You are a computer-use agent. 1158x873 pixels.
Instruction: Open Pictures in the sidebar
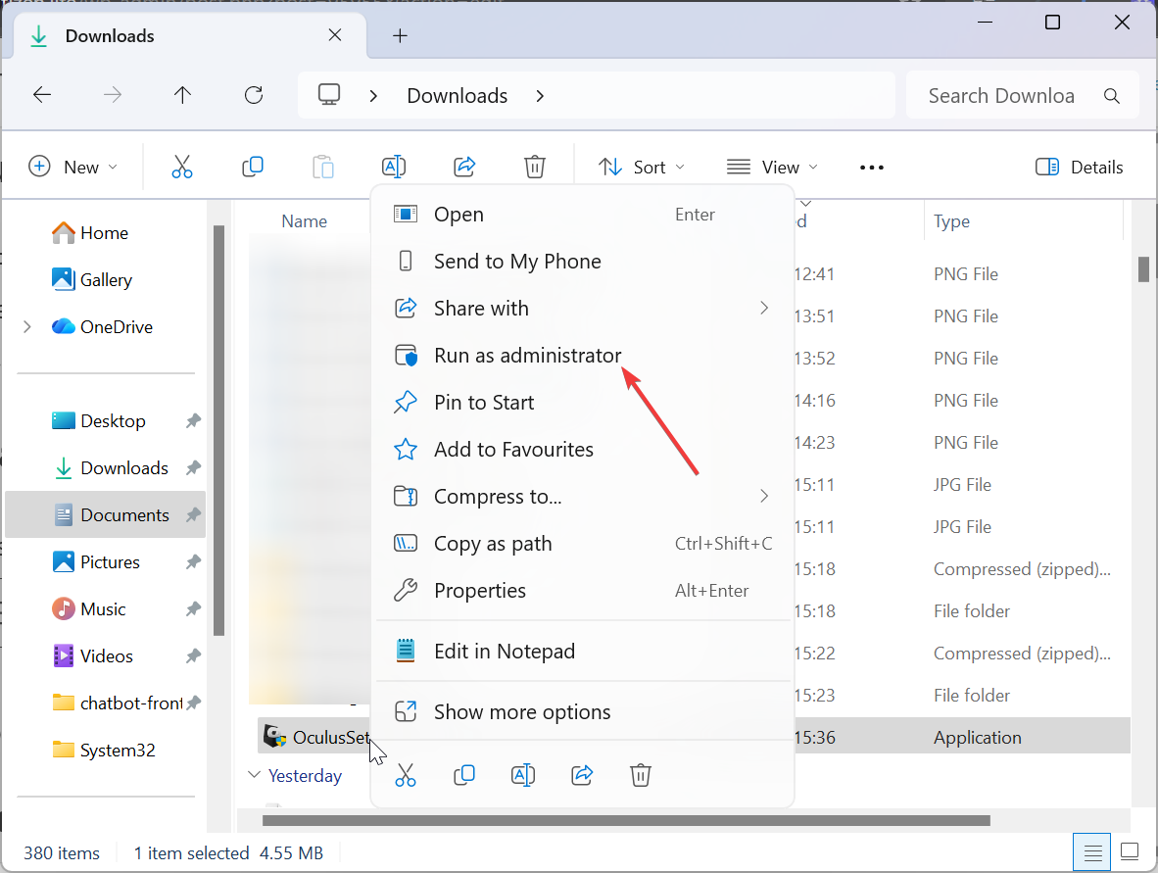pyautogui.click(x=110, y=562)
